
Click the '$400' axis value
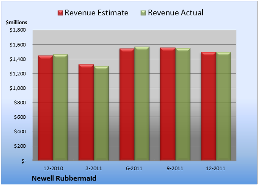click(x=20, y=132)
